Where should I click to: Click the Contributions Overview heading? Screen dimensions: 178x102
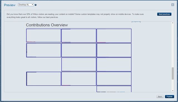click(47, 25)
